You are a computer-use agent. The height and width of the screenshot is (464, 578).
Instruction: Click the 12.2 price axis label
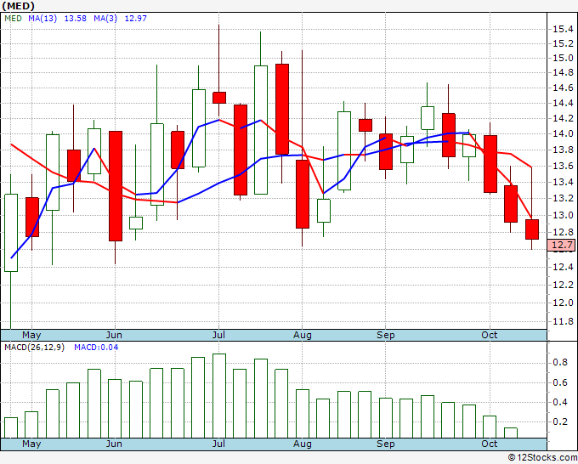point(563,285)
